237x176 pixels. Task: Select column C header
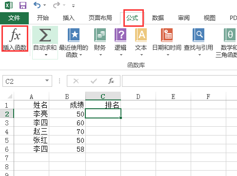103,96
